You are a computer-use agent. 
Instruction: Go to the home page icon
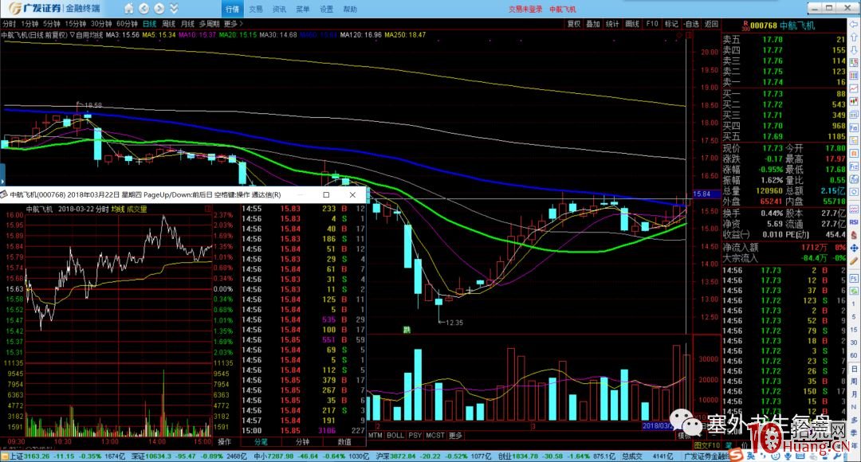coord(128,9)
